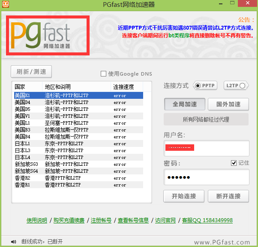Select server row 新加坡SG4

[x=78, y=171]
